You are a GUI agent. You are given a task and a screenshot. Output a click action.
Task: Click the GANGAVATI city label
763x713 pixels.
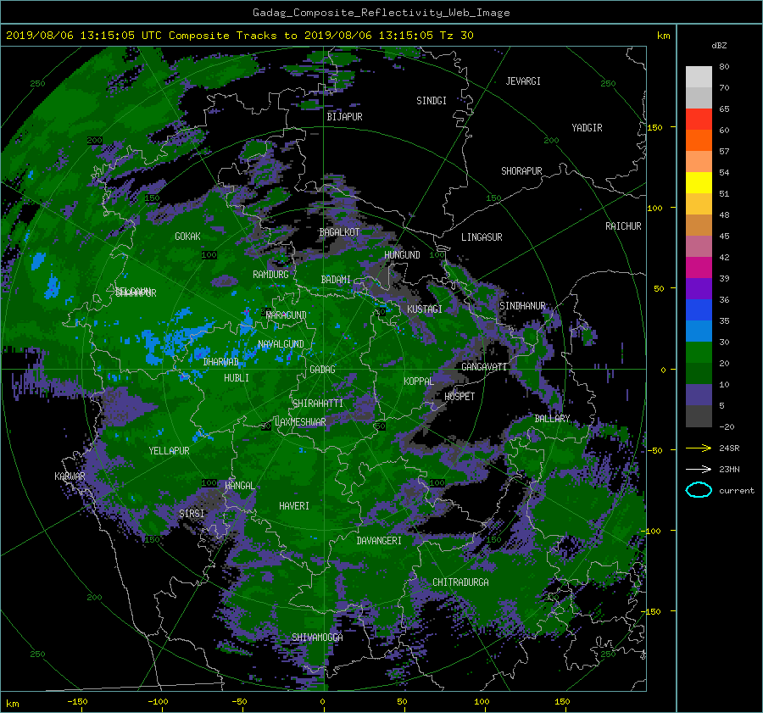click(484, 367)
